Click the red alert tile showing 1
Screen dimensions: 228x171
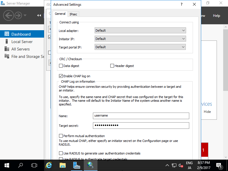tap(205, 150)
